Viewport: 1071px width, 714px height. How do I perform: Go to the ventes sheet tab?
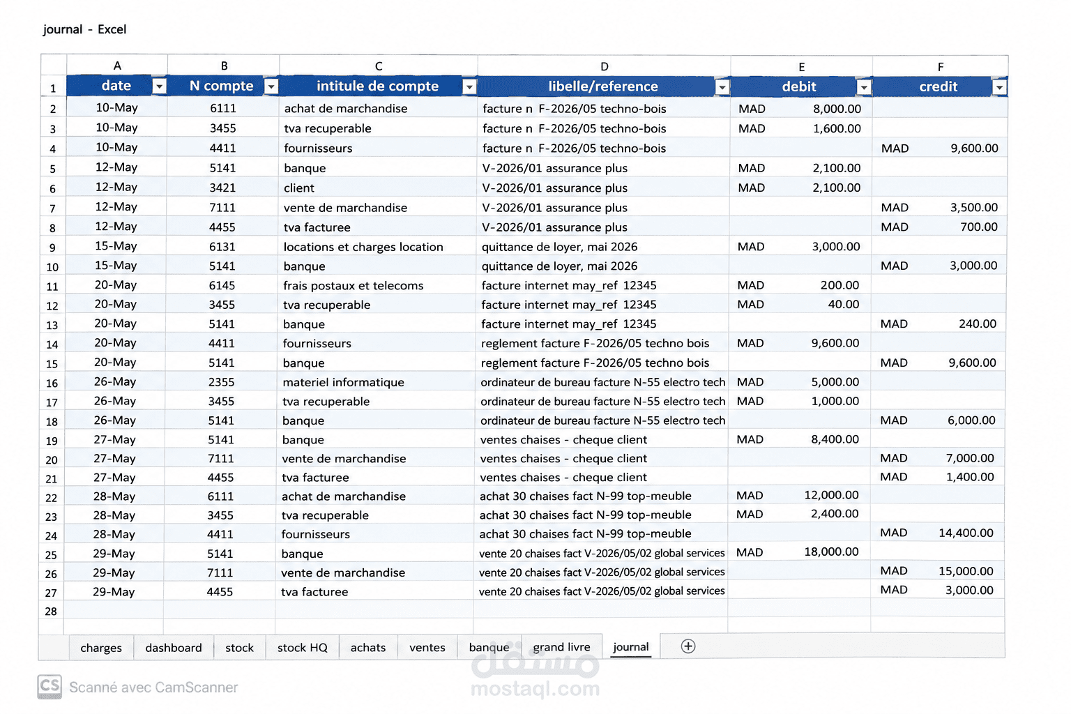pyautogui.click(x=427, y=648)
